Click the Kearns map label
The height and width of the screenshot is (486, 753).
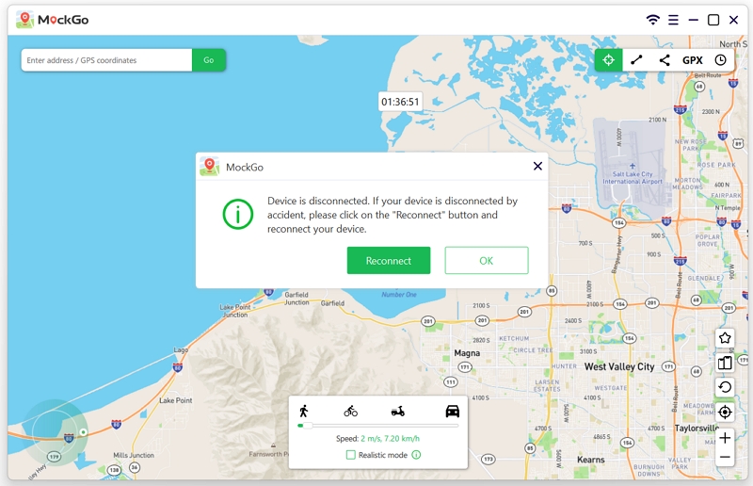pos(591,460)
